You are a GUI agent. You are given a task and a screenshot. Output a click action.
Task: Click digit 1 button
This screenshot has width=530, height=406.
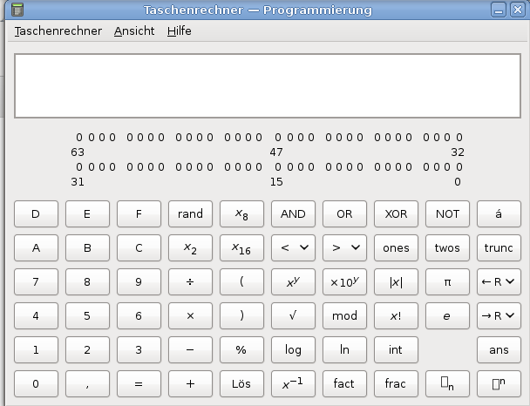[x=36, y=349]
